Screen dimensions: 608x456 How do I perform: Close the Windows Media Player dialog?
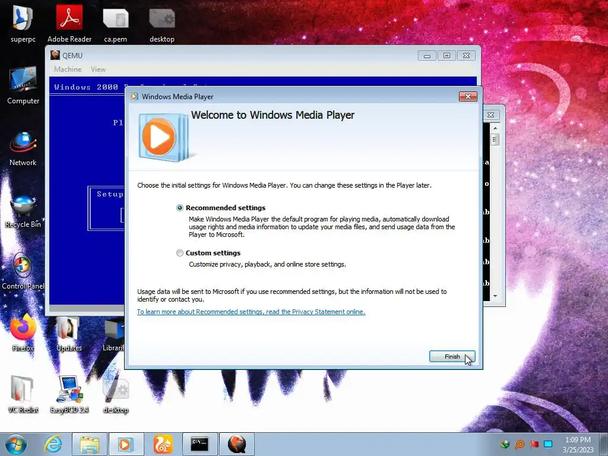pyautogui.click(x=468, y=97)
